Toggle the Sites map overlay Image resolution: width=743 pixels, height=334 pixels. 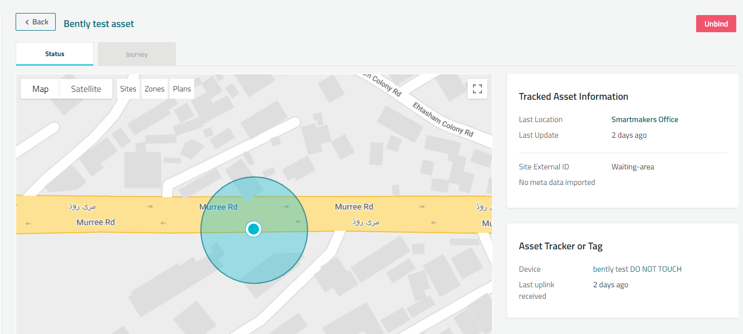[128, 89]
